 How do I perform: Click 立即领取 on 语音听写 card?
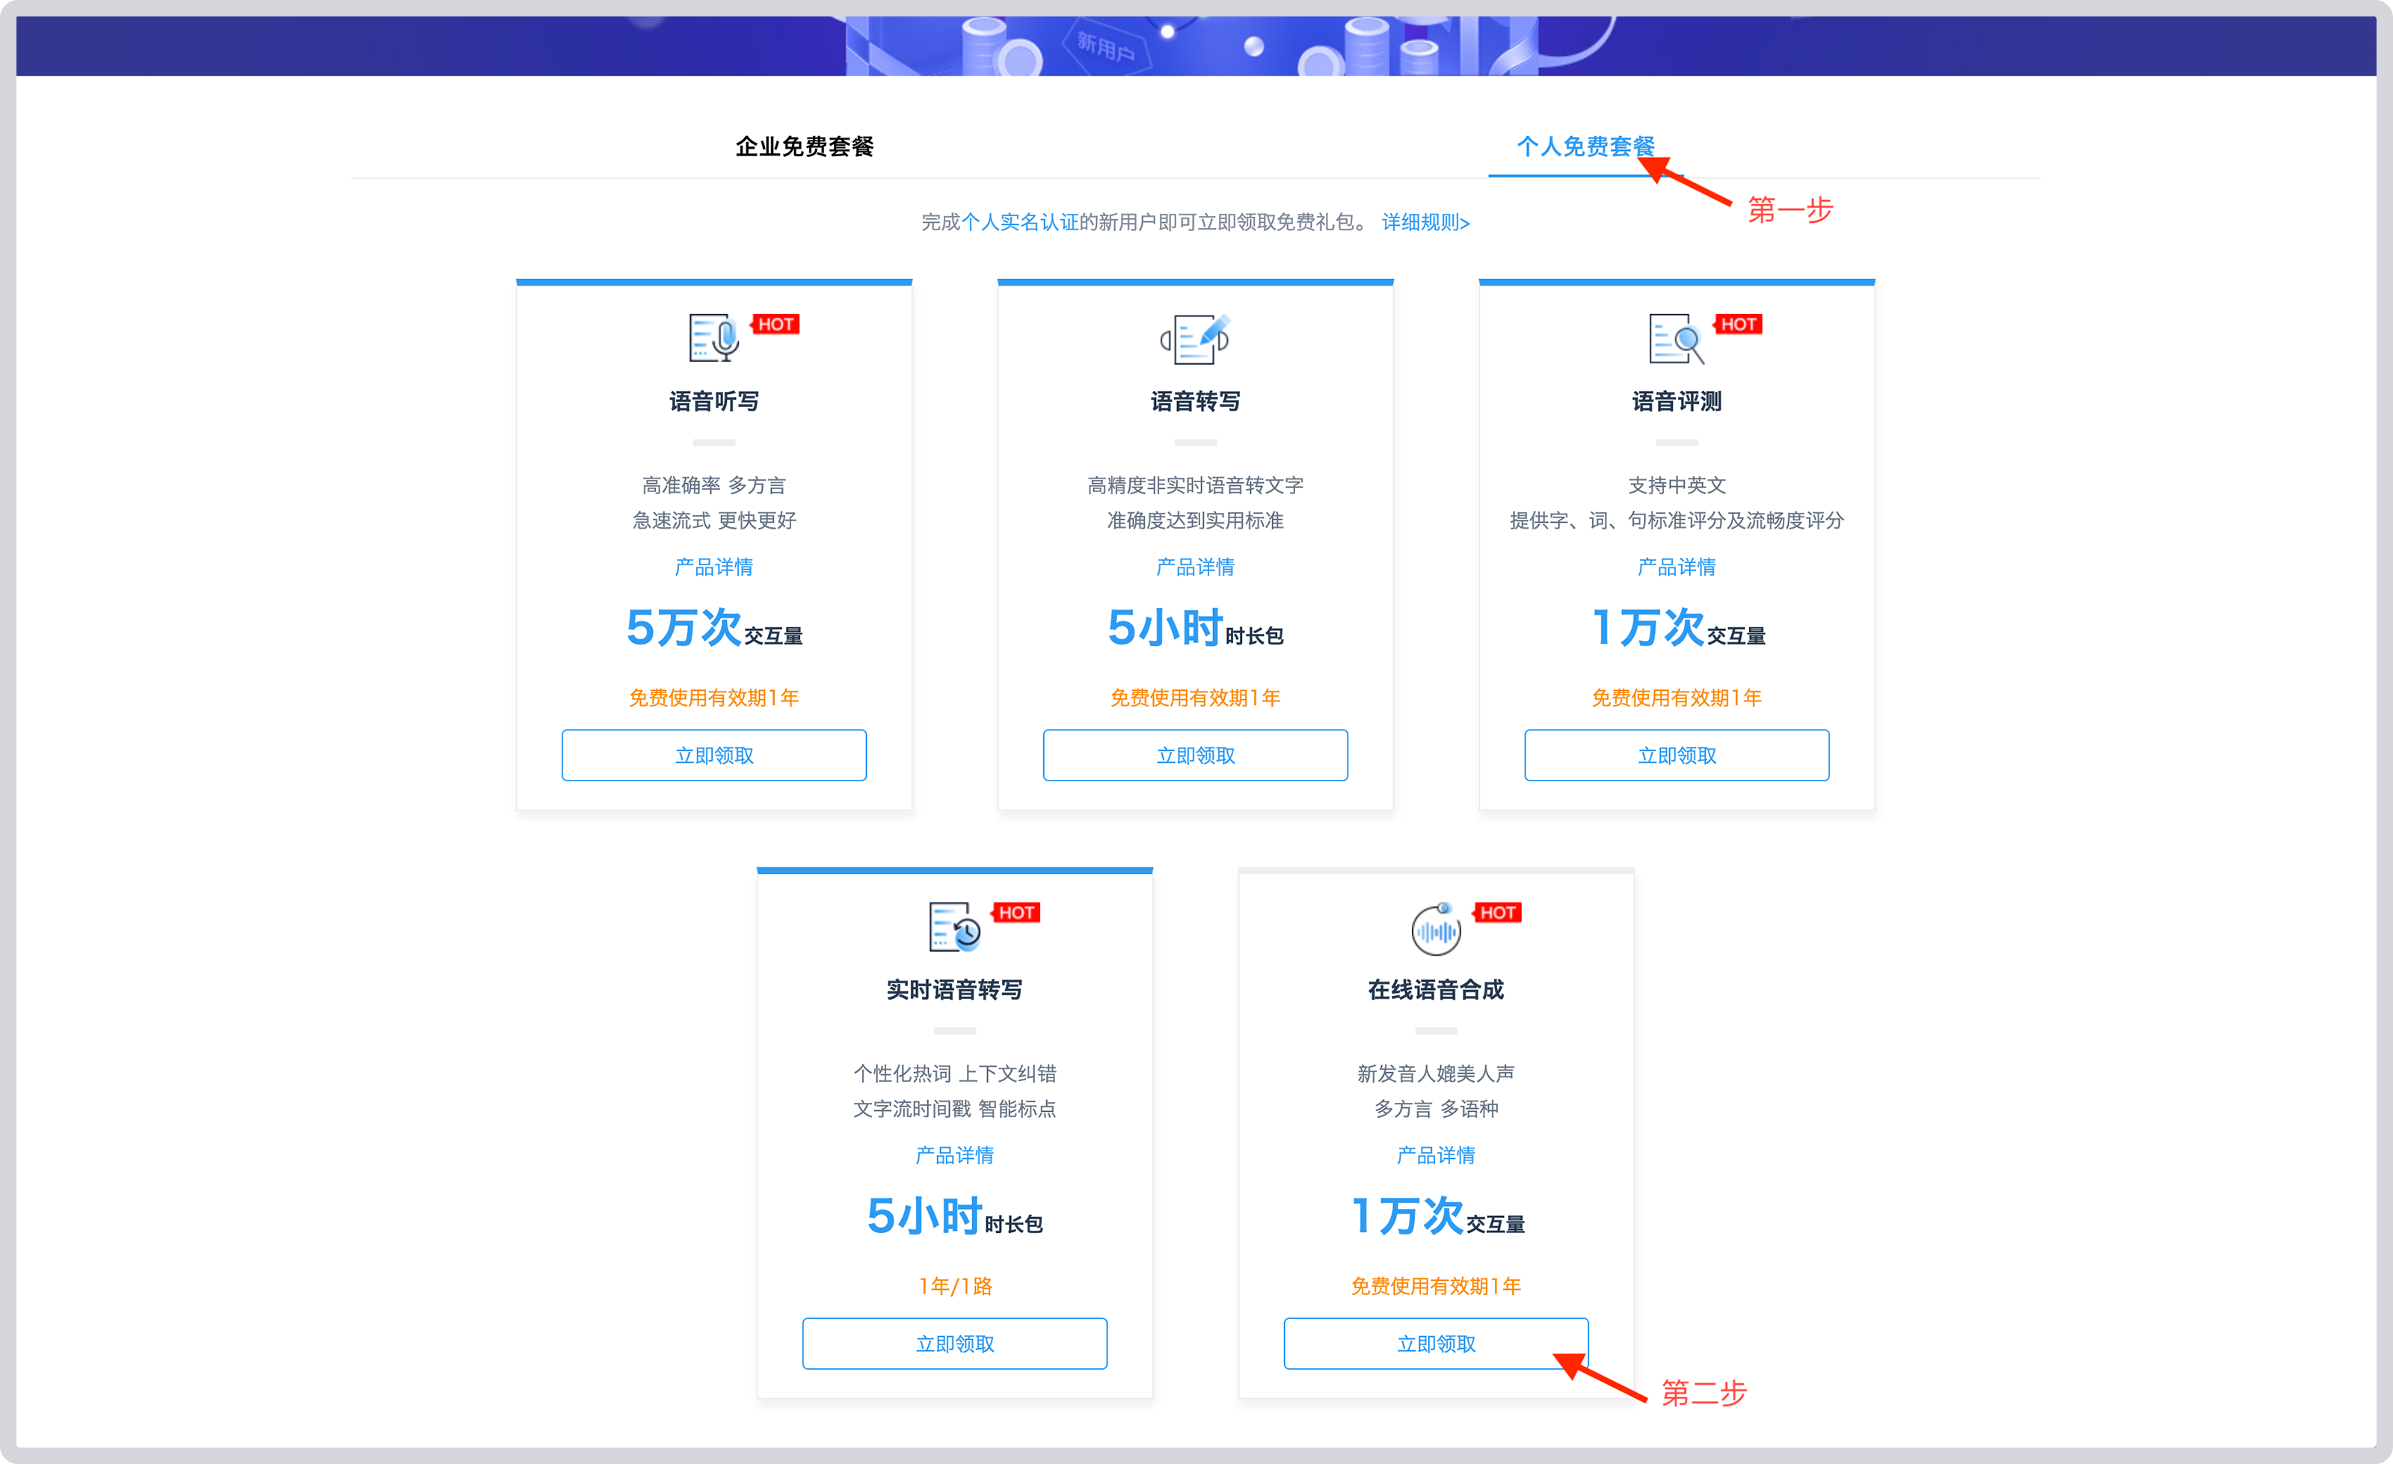[714, 754]
